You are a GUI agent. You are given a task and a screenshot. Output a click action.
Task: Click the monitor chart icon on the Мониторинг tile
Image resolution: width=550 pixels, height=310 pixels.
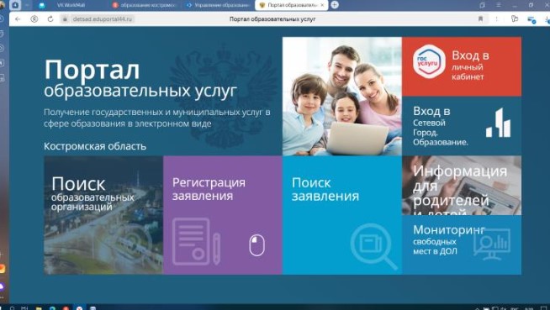coord(492,244)
